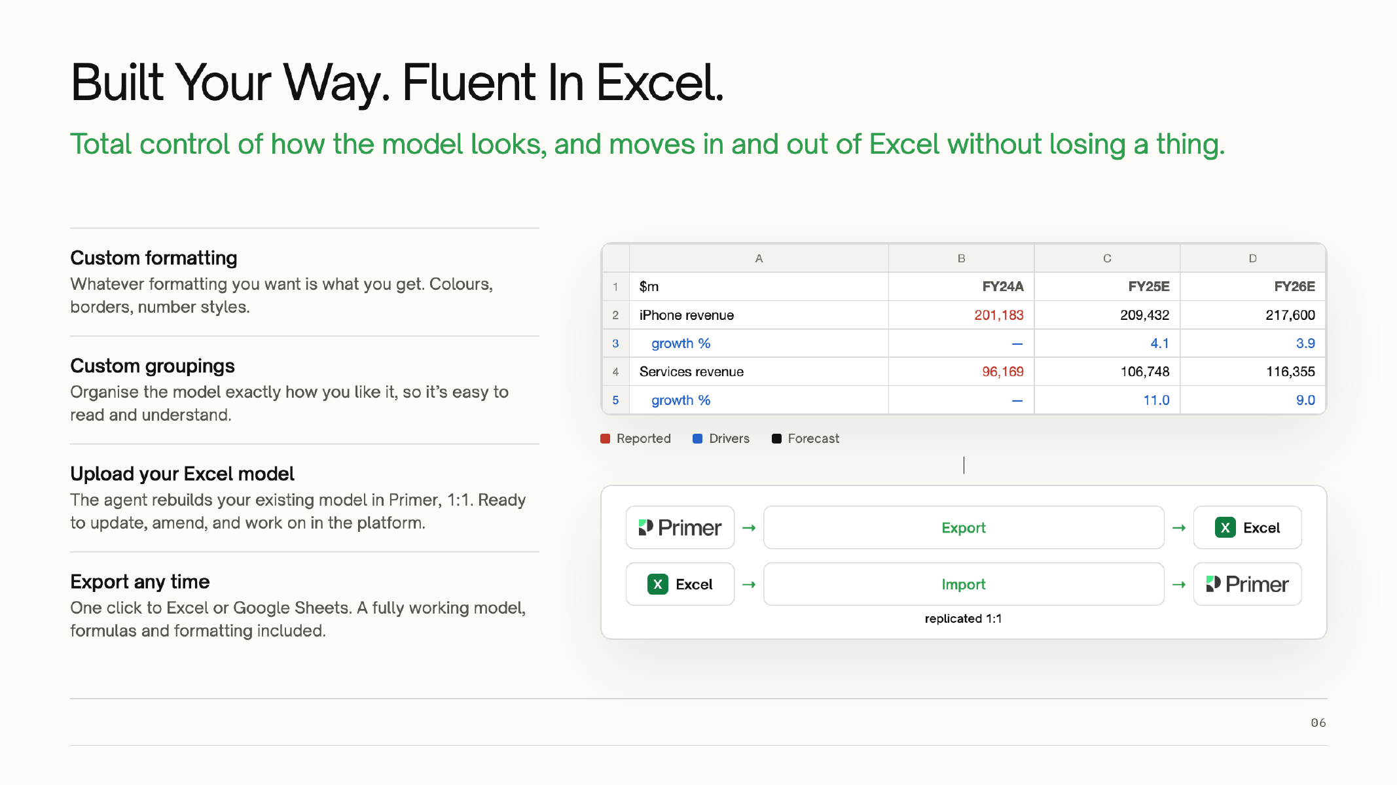
Task: Select column C header
Action: [x=1107, y=258]
